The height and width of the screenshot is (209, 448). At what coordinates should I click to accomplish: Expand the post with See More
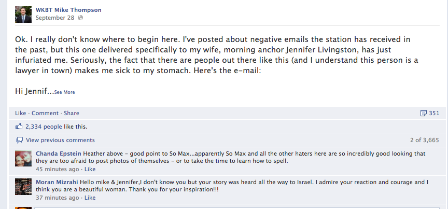[x=65, y=92]
